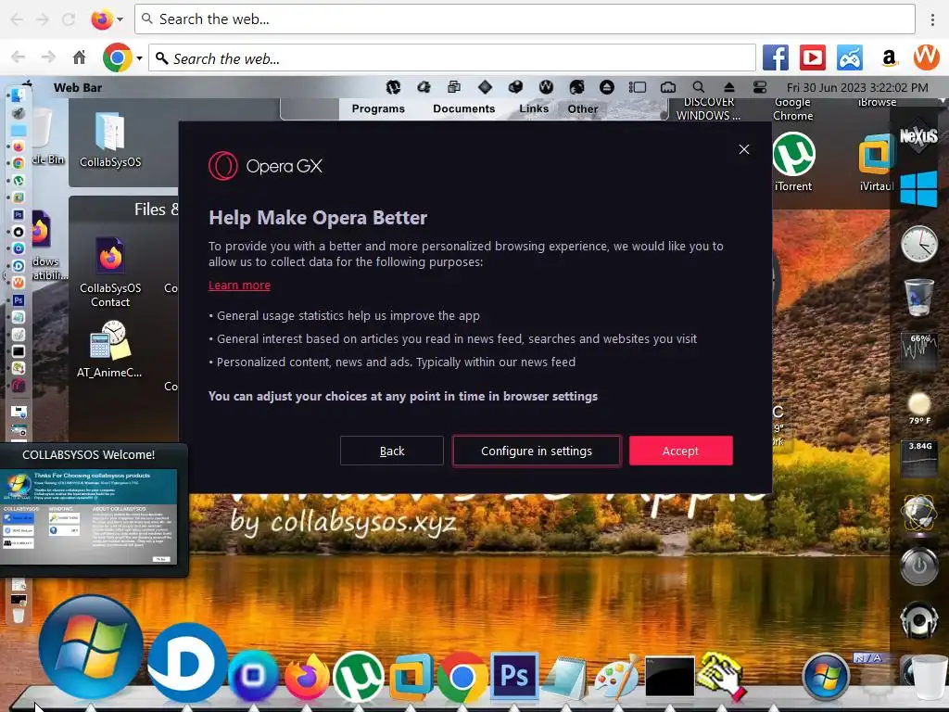Click the Opera GX logo

(265, 166)
